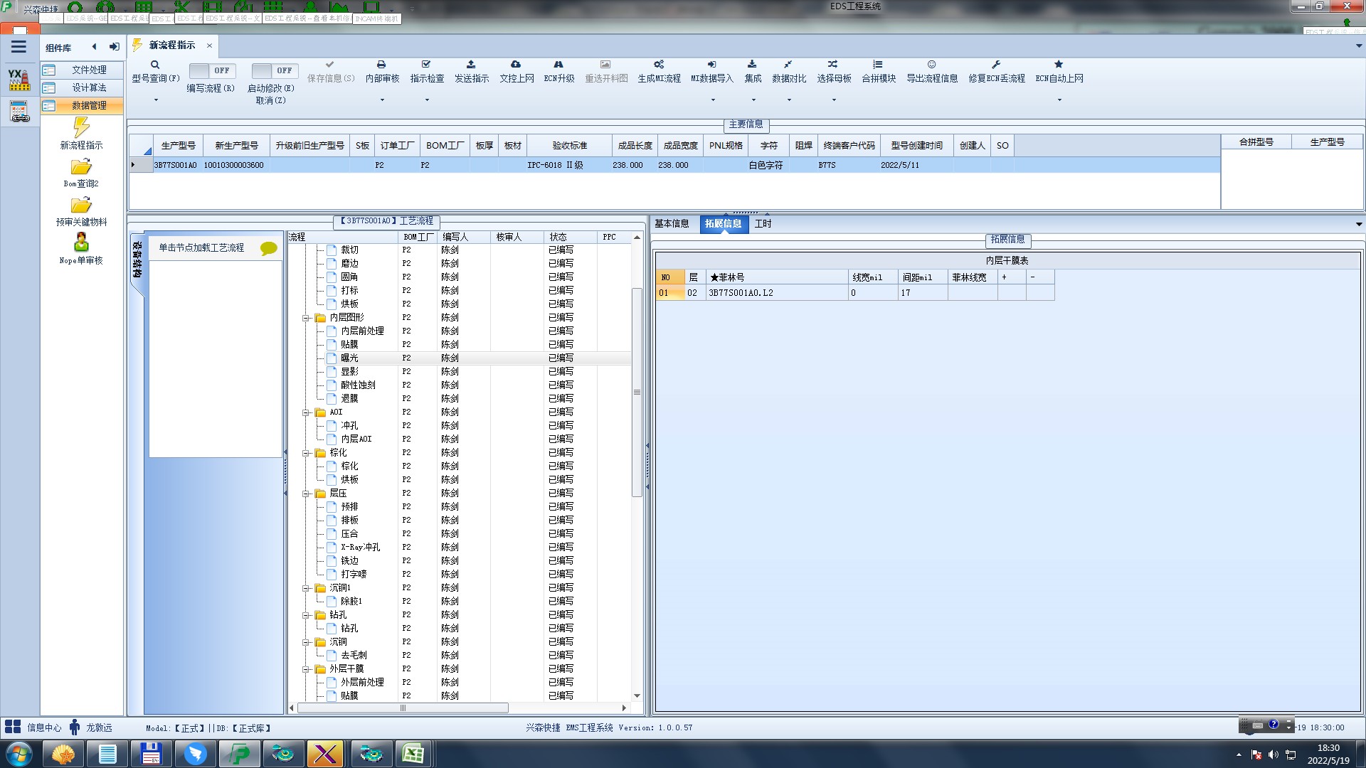Click the 内部审核 printer icon
The width and height of the screenshot is (1366, 768).
tap(381, 65)
